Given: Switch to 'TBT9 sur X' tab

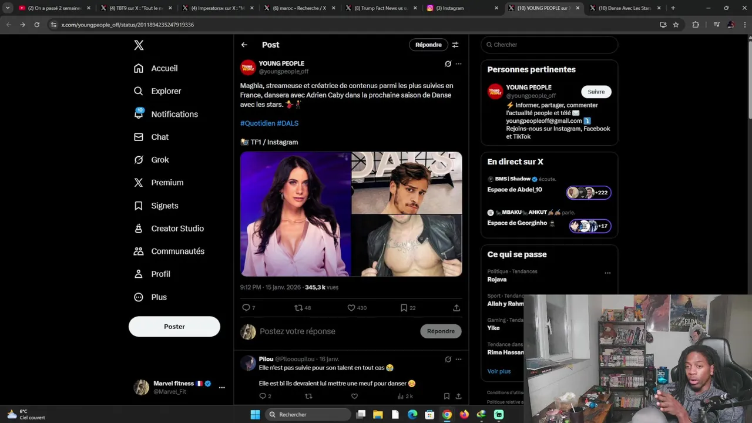Looking at the screenshot, I should point(135,8).
